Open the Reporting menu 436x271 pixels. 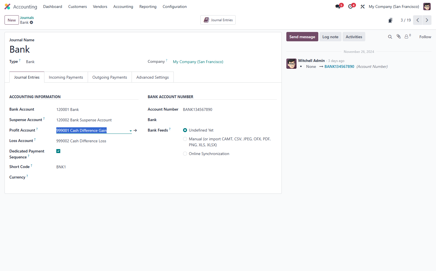pyautogui.click(x=148, y=7)
